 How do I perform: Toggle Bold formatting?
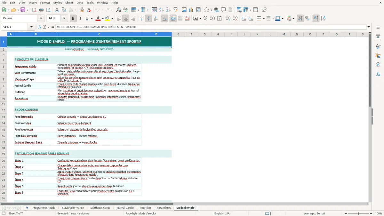click(x=73, y=19)
